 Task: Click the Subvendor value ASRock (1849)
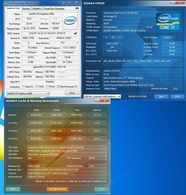(x=64, y=38)
